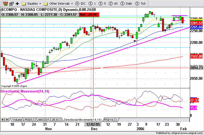The image size is (204, 135).
Task: Click the Feb month label
Action: [184, 129]
